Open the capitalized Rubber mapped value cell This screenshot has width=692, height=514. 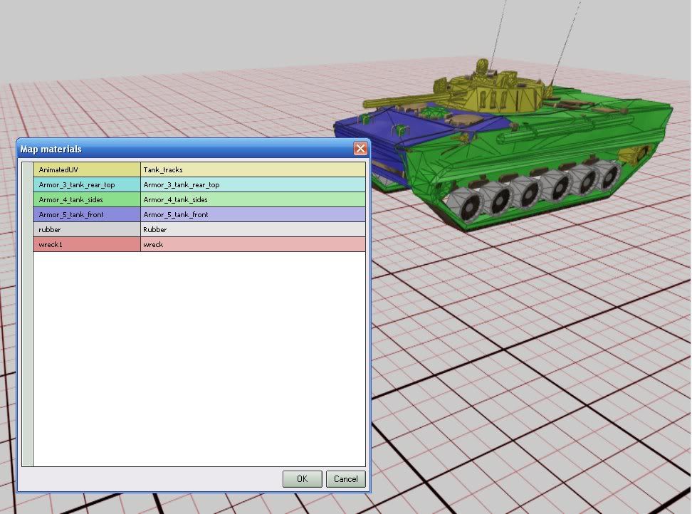[x=253, y=229]
